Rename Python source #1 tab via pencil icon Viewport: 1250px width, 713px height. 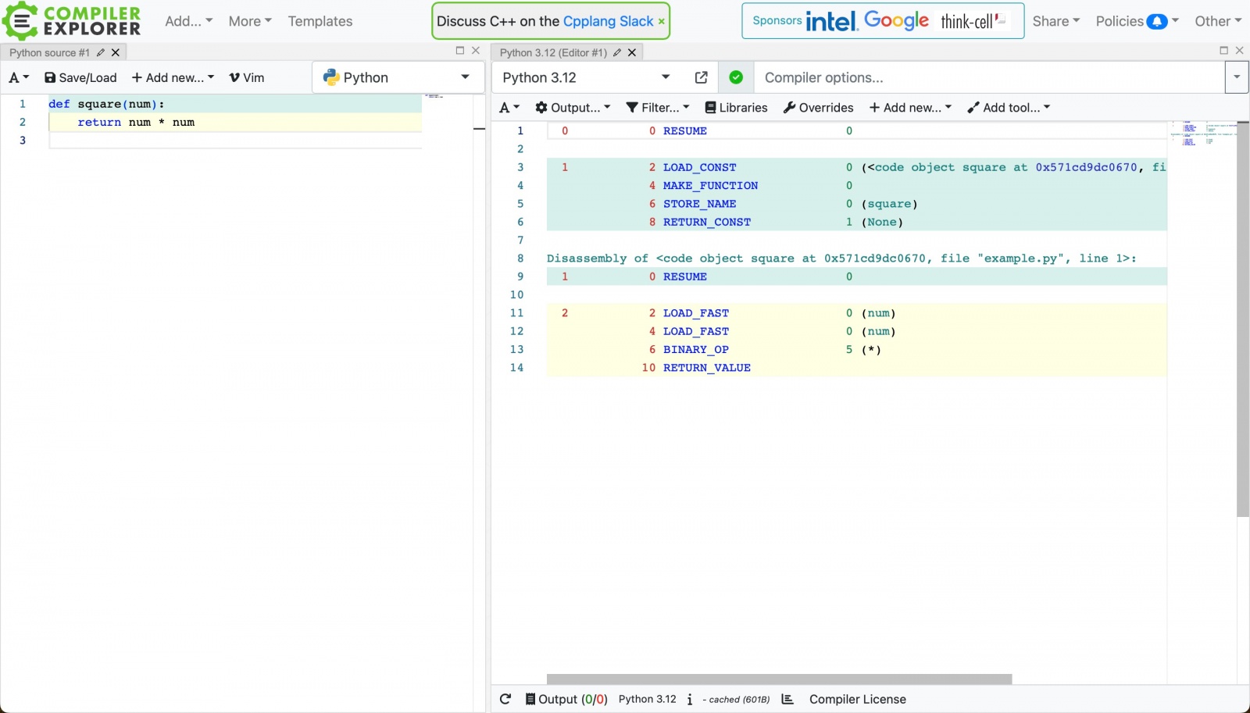[x=101, y=52]
